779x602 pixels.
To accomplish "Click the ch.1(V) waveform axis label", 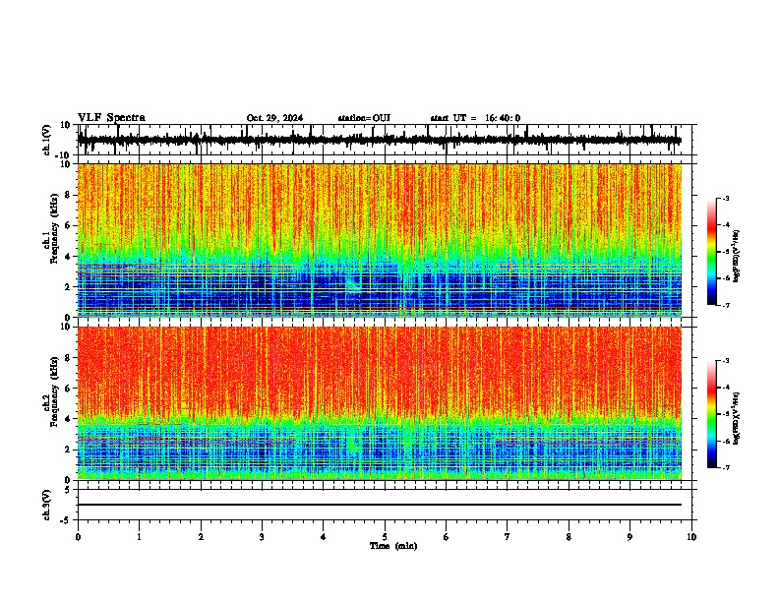I will 47,140.
